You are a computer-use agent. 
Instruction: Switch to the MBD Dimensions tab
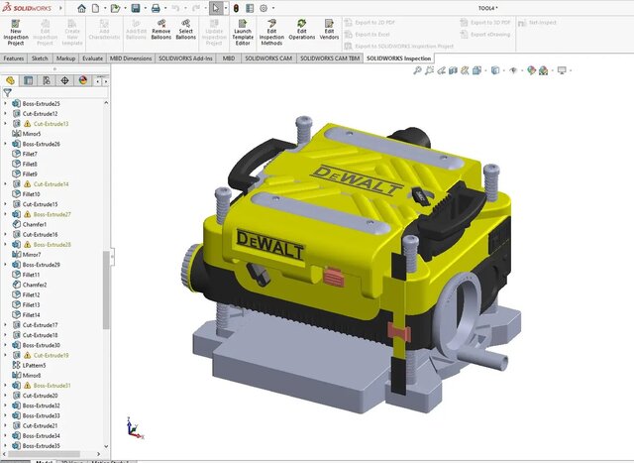point(131,58)
